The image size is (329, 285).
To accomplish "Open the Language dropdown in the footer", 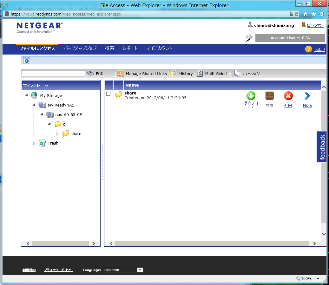I will click(140, 270).
